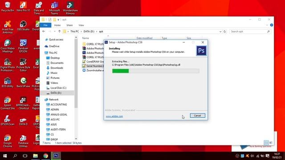Open the File tab in Explorer

[x=45, y=25]
